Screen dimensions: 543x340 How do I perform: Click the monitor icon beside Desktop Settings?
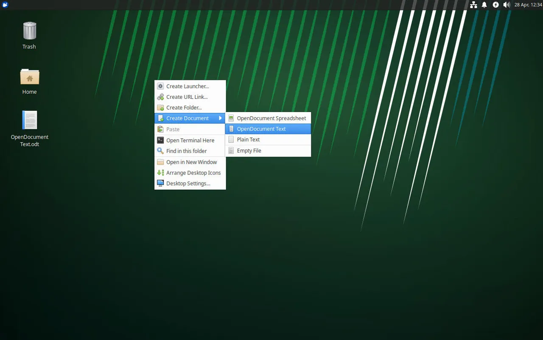160,183
